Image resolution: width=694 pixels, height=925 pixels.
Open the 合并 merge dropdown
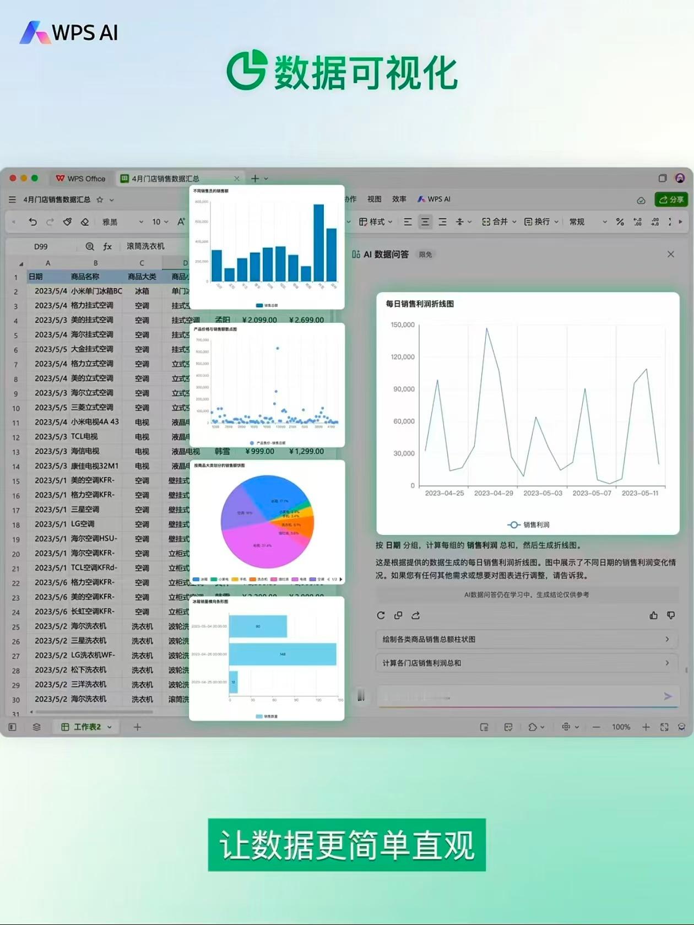click(x=499, y=221)
